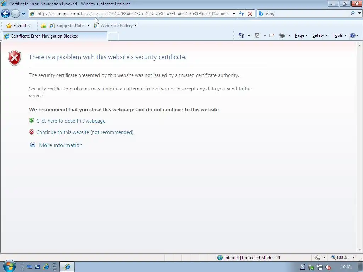
Task: Click the Switch Between Windows quick launch icon
Action: point(38,267)
